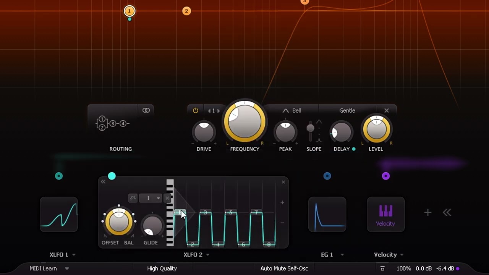The image size is (489, 275).
Task: Add a modulation source with the plus icon
Action: (x=428, y=212)
